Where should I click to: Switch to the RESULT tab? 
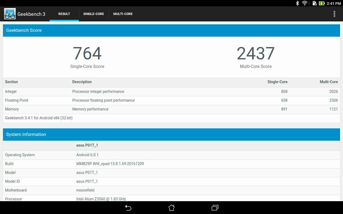tap(64, 14)
